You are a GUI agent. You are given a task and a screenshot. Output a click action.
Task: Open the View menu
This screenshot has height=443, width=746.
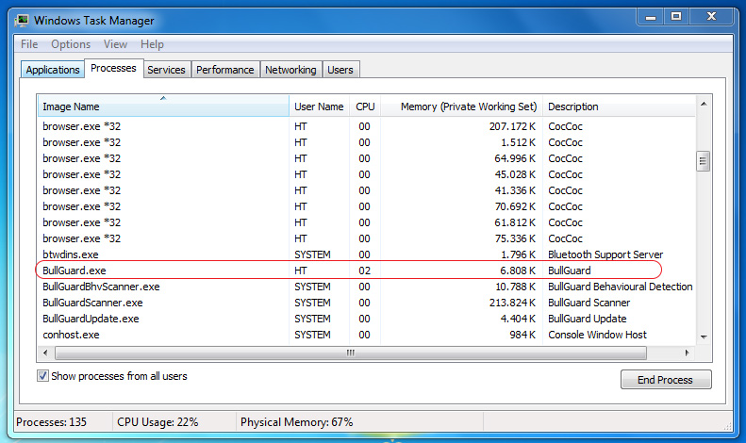(115, 44)
